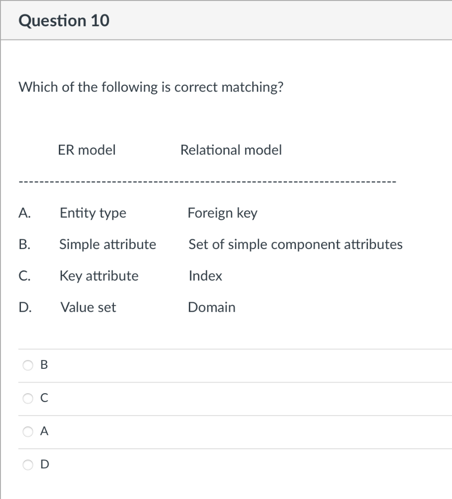Click the Value set text
The width and height of the screenshot is (452, 499).
[x=88, y=307]
